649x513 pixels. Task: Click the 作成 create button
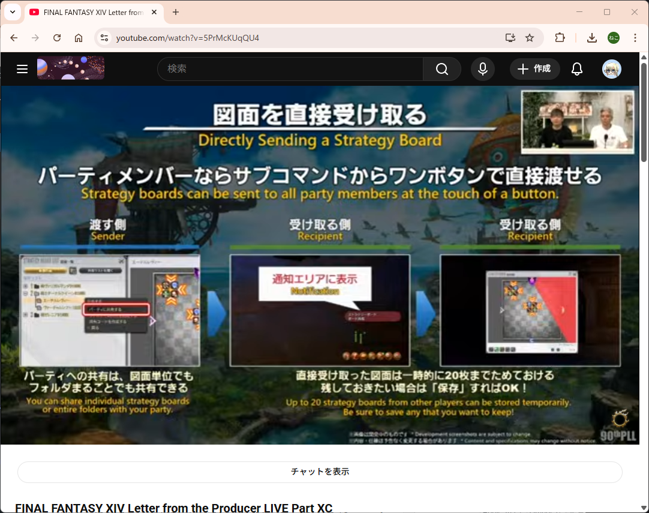(x=534, y=69)
